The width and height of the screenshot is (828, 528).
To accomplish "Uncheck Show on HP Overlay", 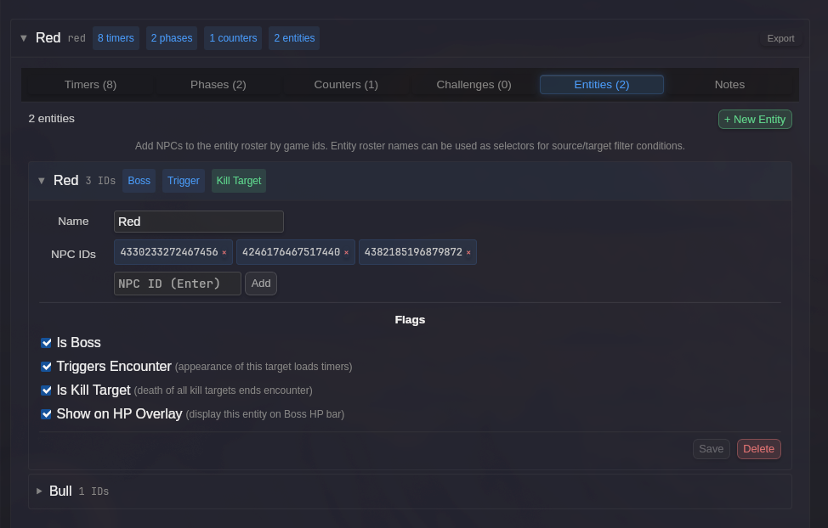I will point(47,414).
